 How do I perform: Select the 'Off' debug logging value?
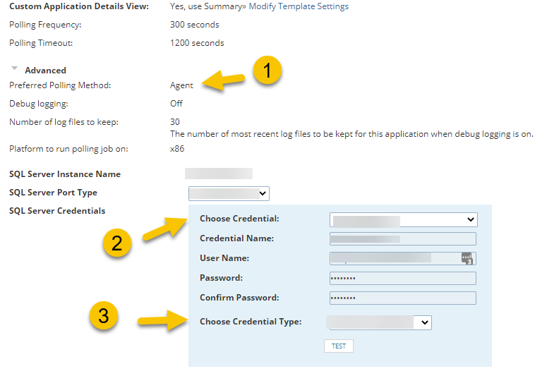(176, 104)
